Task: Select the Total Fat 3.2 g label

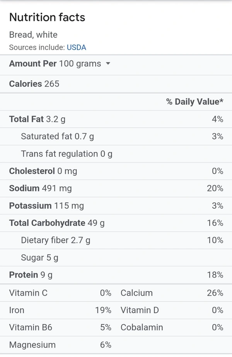Action: click(x=37, y=119)
